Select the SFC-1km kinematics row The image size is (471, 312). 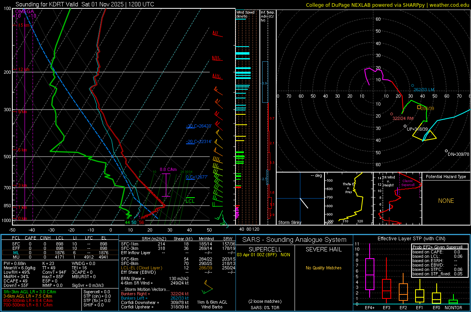coord(178,244)
